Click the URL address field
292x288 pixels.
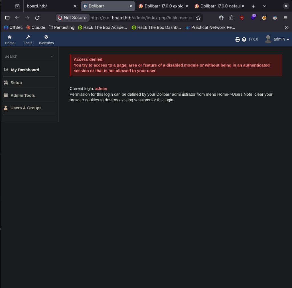pyautogui.click(x=142, y=18)
